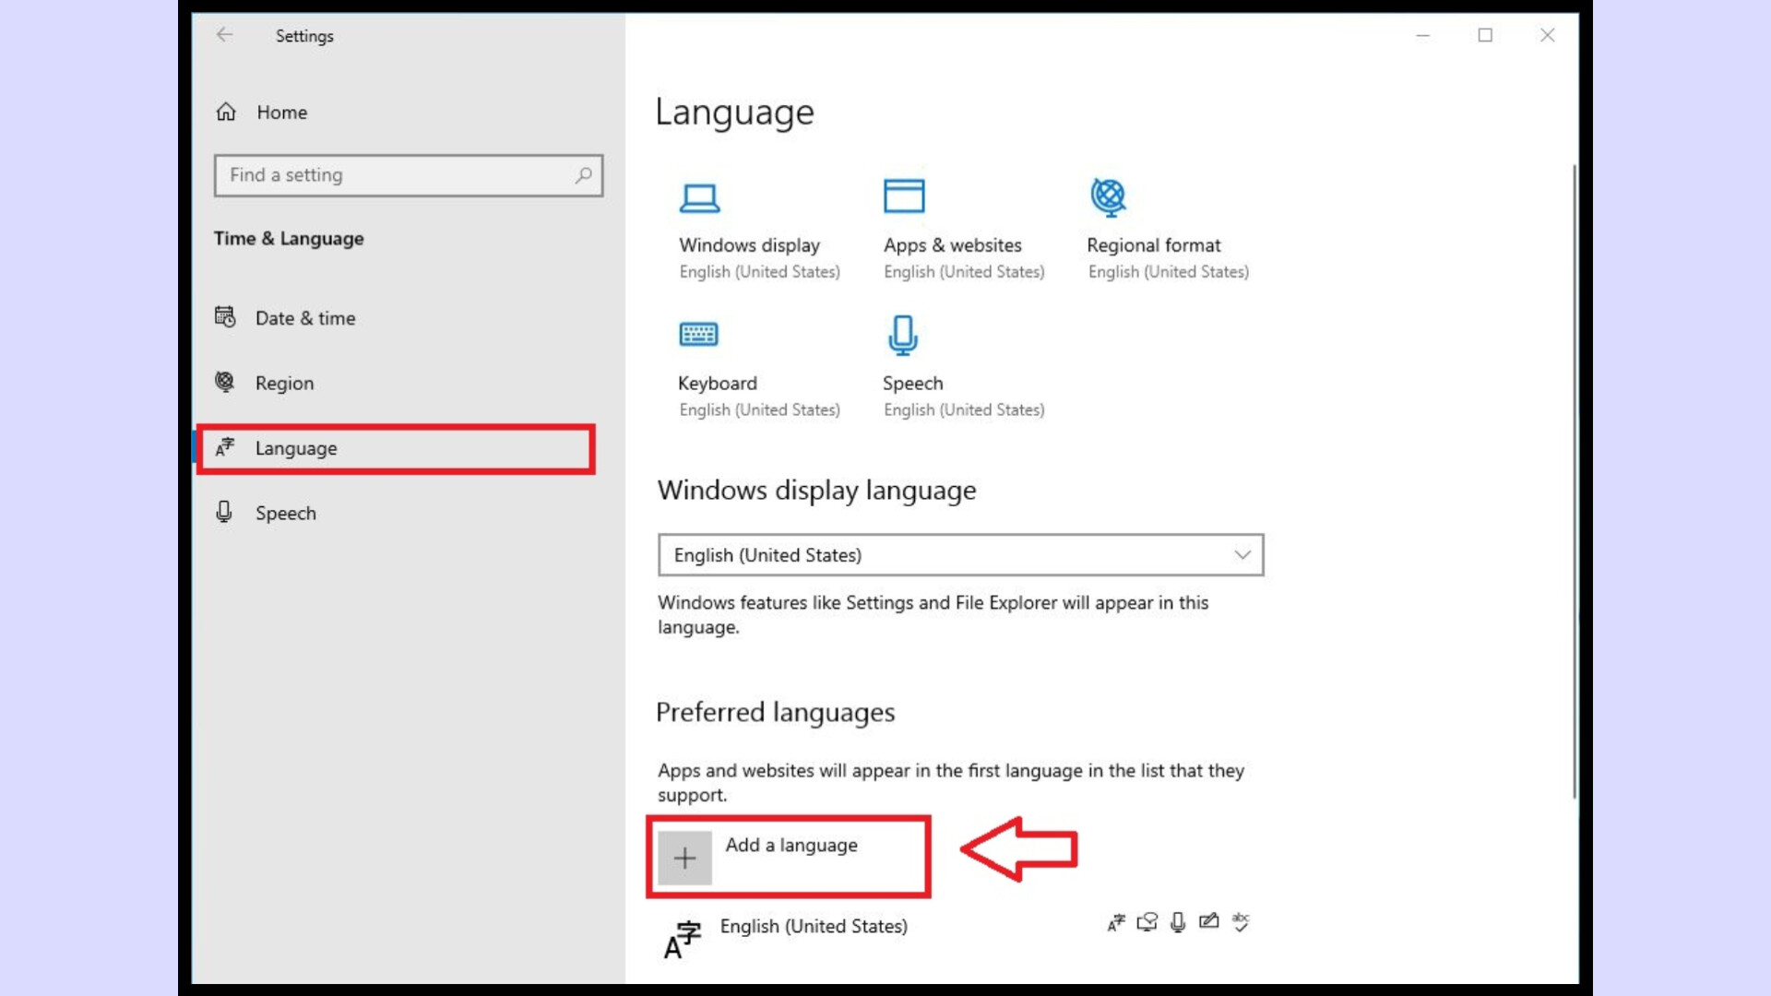This screenshot has width=1771, height=996.
Task: Click the Language sidebar icon
Action: 225,447
